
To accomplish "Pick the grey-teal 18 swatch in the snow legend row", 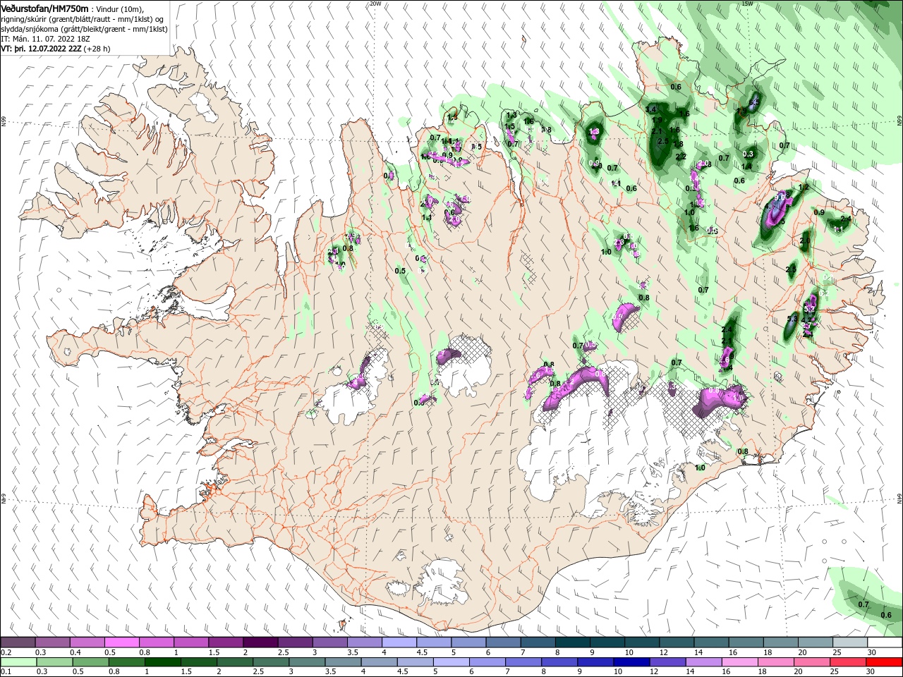I will coord(780,642).
